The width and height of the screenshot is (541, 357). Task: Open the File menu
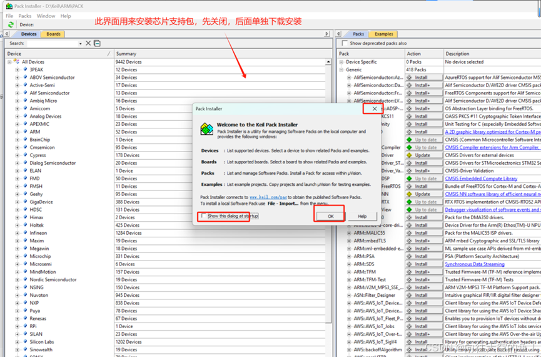click(x=9, y=16)
